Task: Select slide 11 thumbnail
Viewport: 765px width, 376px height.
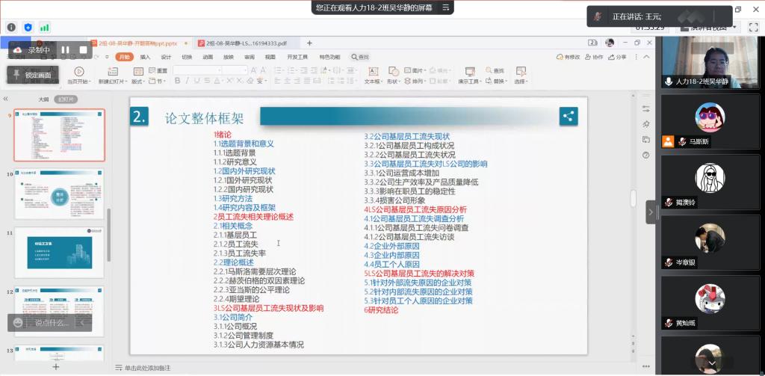Action: pos(59,253)
